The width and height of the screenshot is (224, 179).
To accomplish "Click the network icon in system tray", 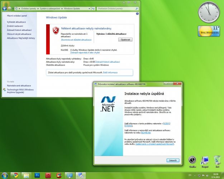I will click(199, 175).
